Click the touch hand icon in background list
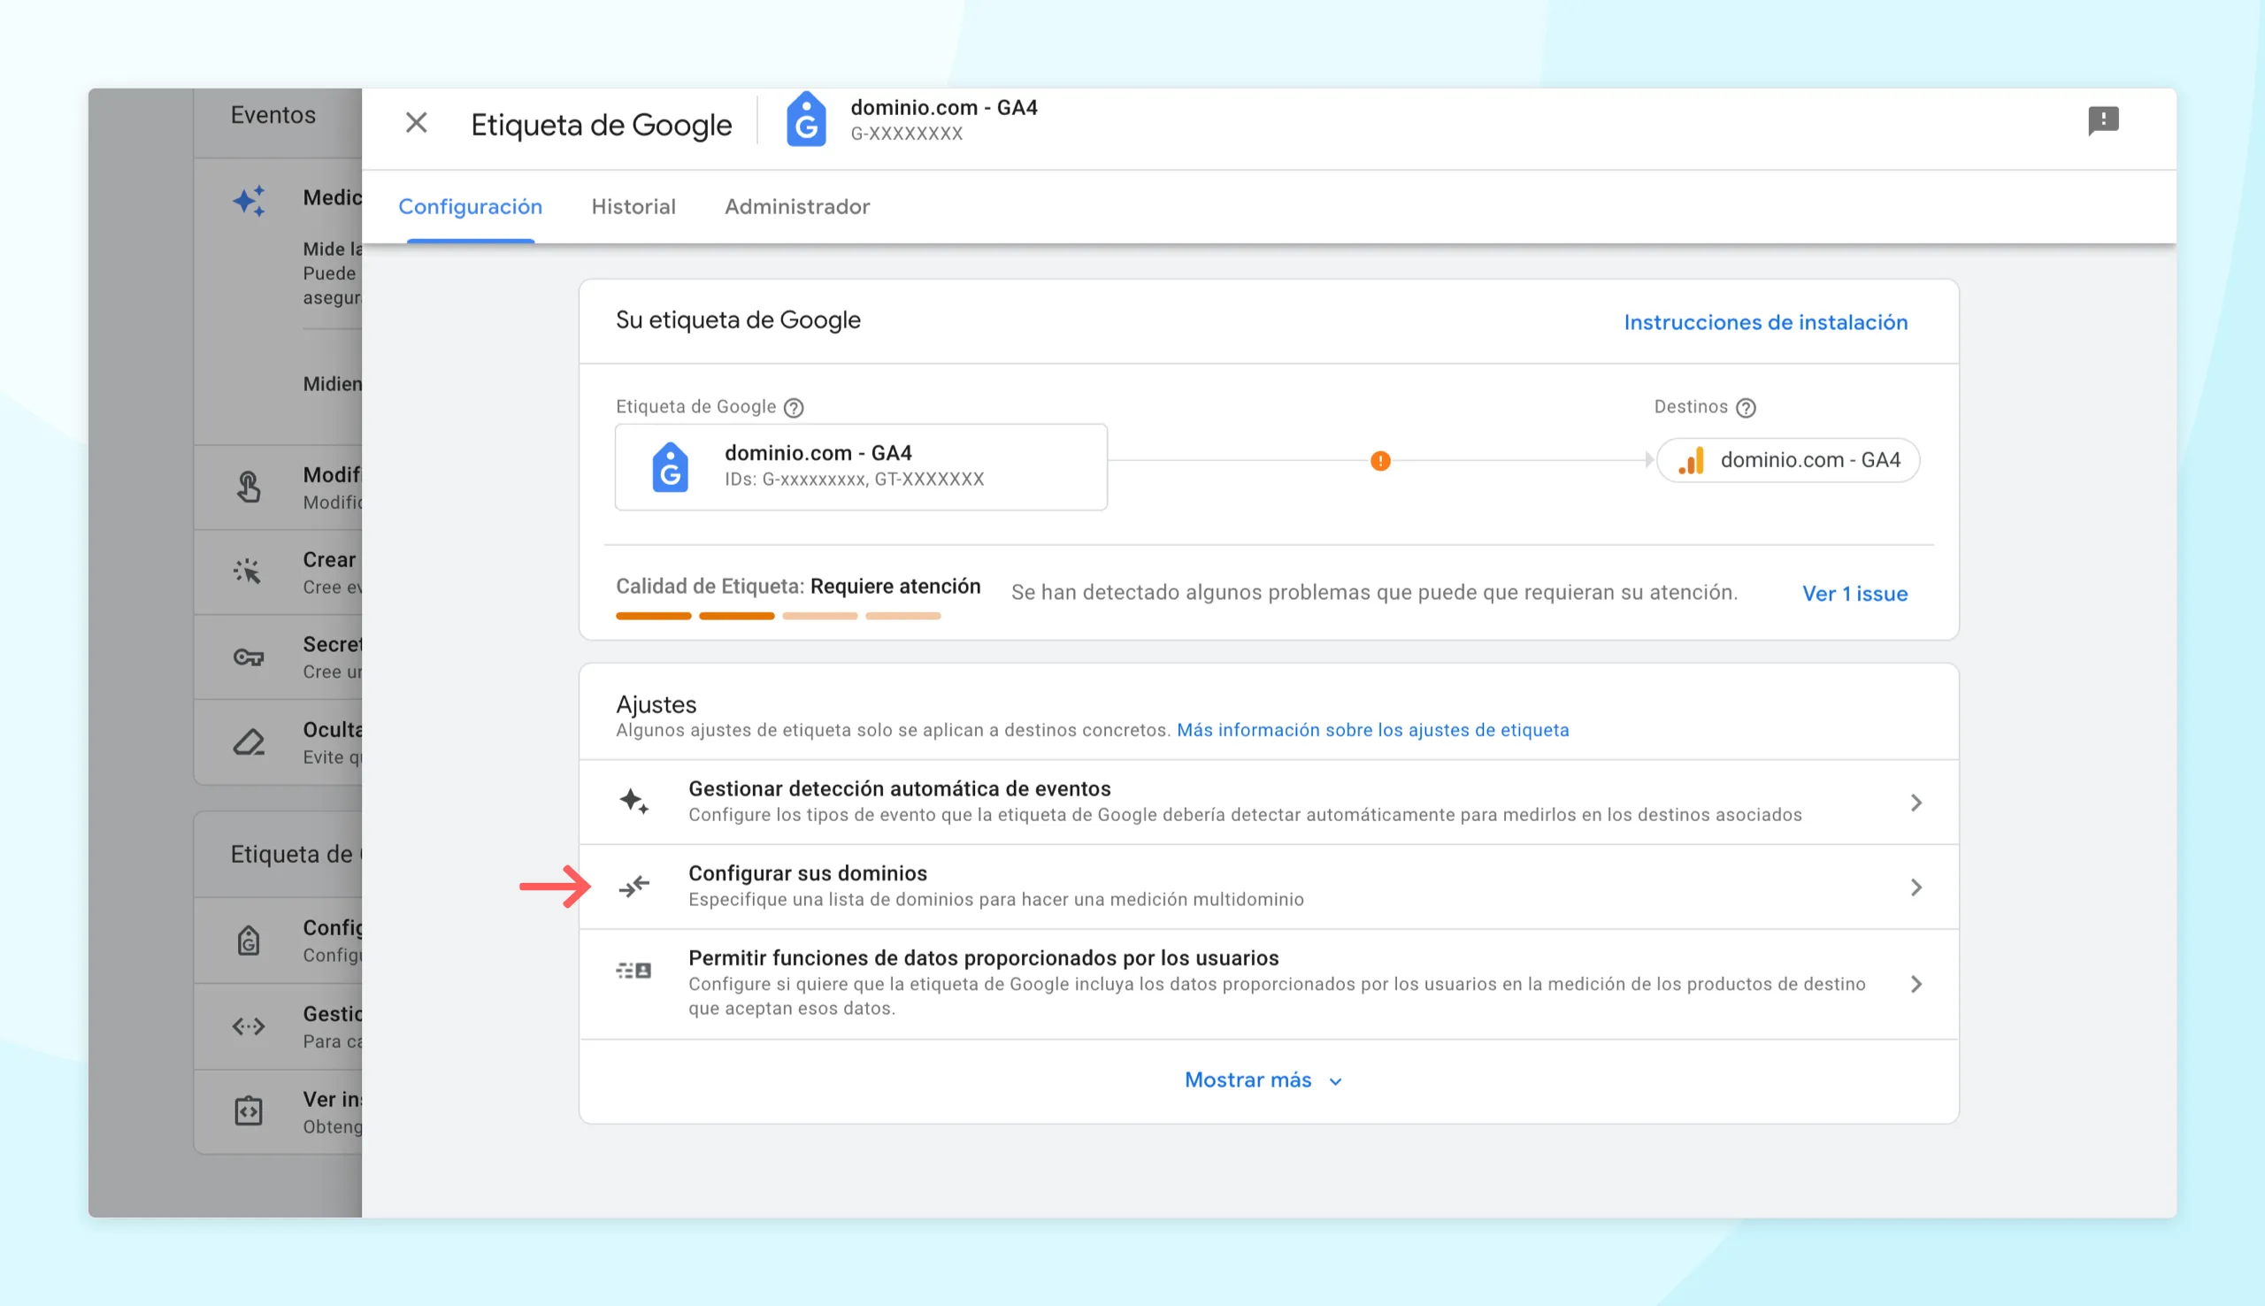The height and width of the screenshot is (1306, 2265). 249,487
